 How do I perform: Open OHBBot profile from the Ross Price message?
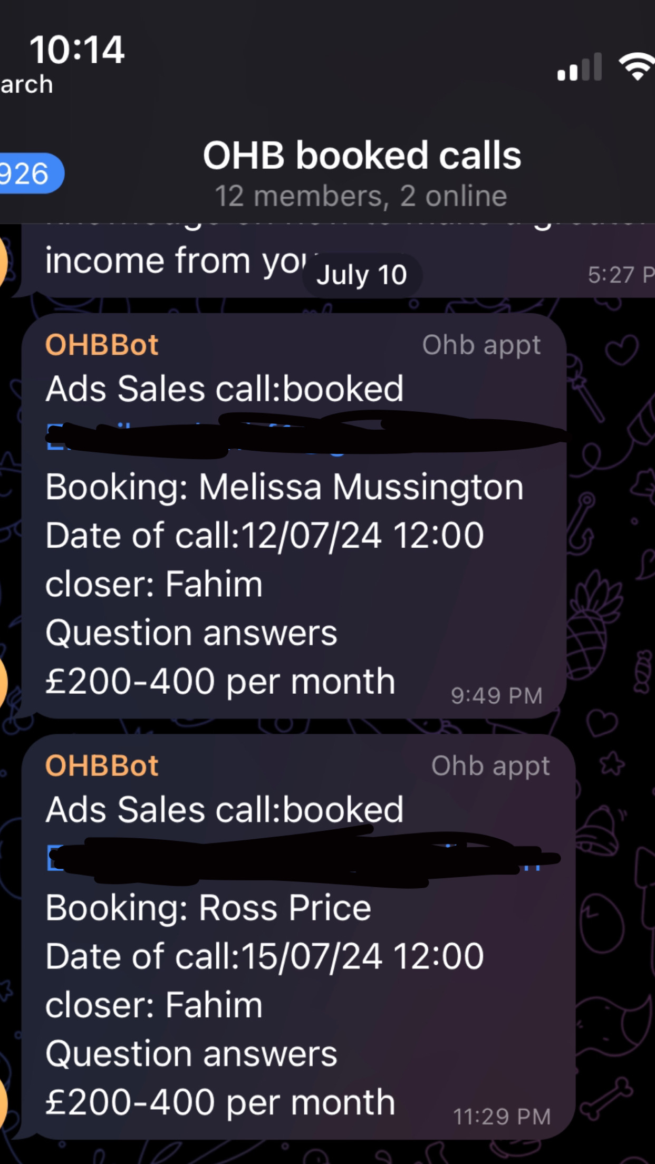tap(102, 766)
